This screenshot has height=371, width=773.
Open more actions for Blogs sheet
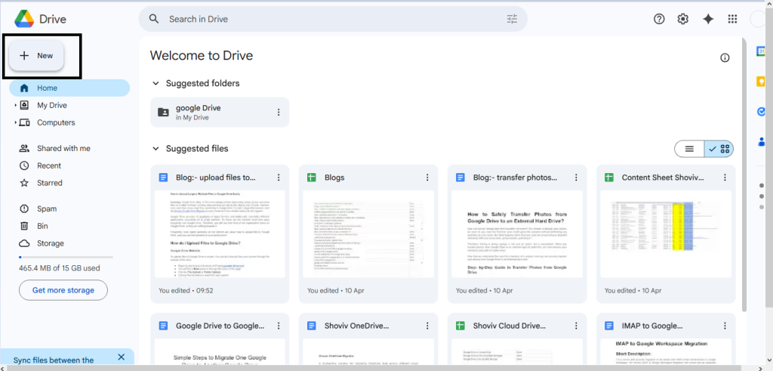427,178
